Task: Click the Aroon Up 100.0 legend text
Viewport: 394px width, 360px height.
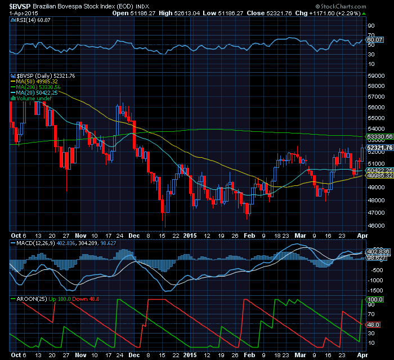Action: pyautogui.click(x=60, y=299)
